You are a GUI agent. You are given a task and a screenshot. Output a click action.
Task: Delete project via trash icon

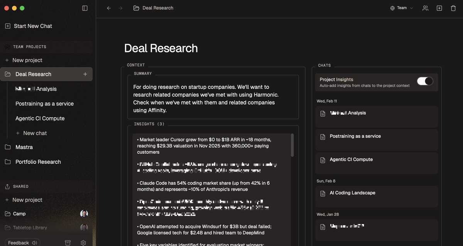pos(453,8)
